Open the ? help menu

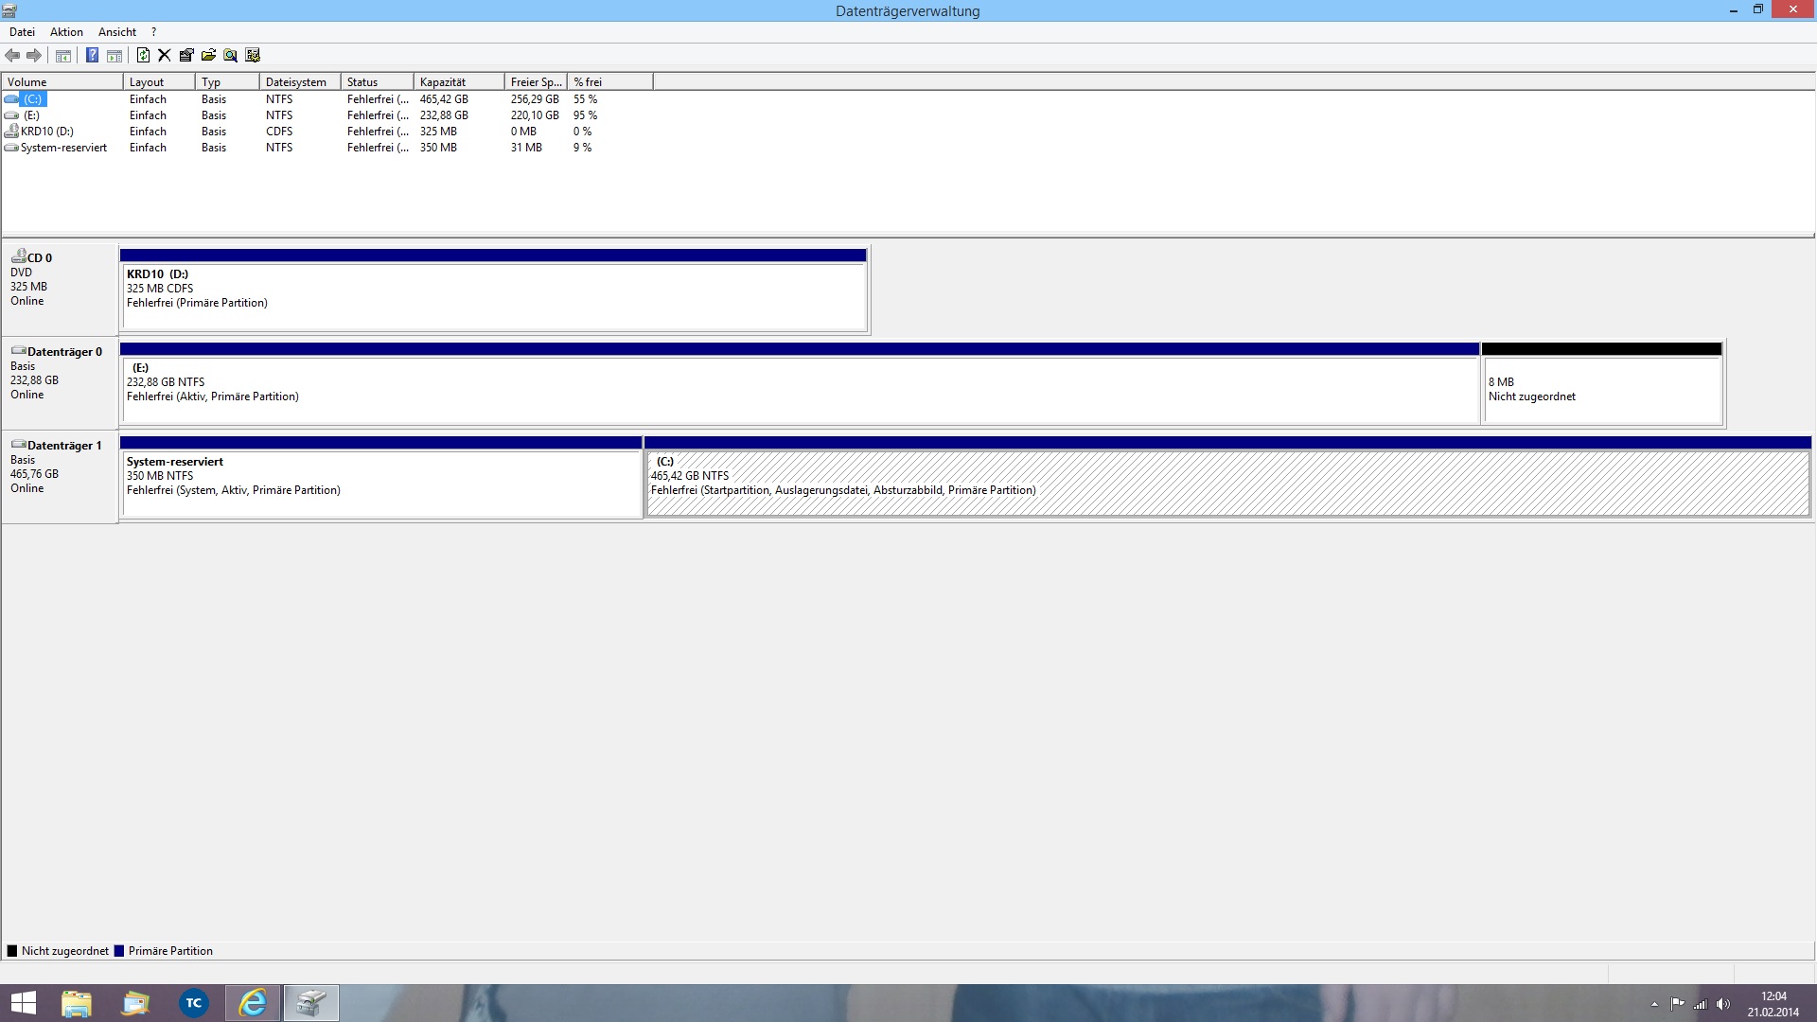coord(153,32)
